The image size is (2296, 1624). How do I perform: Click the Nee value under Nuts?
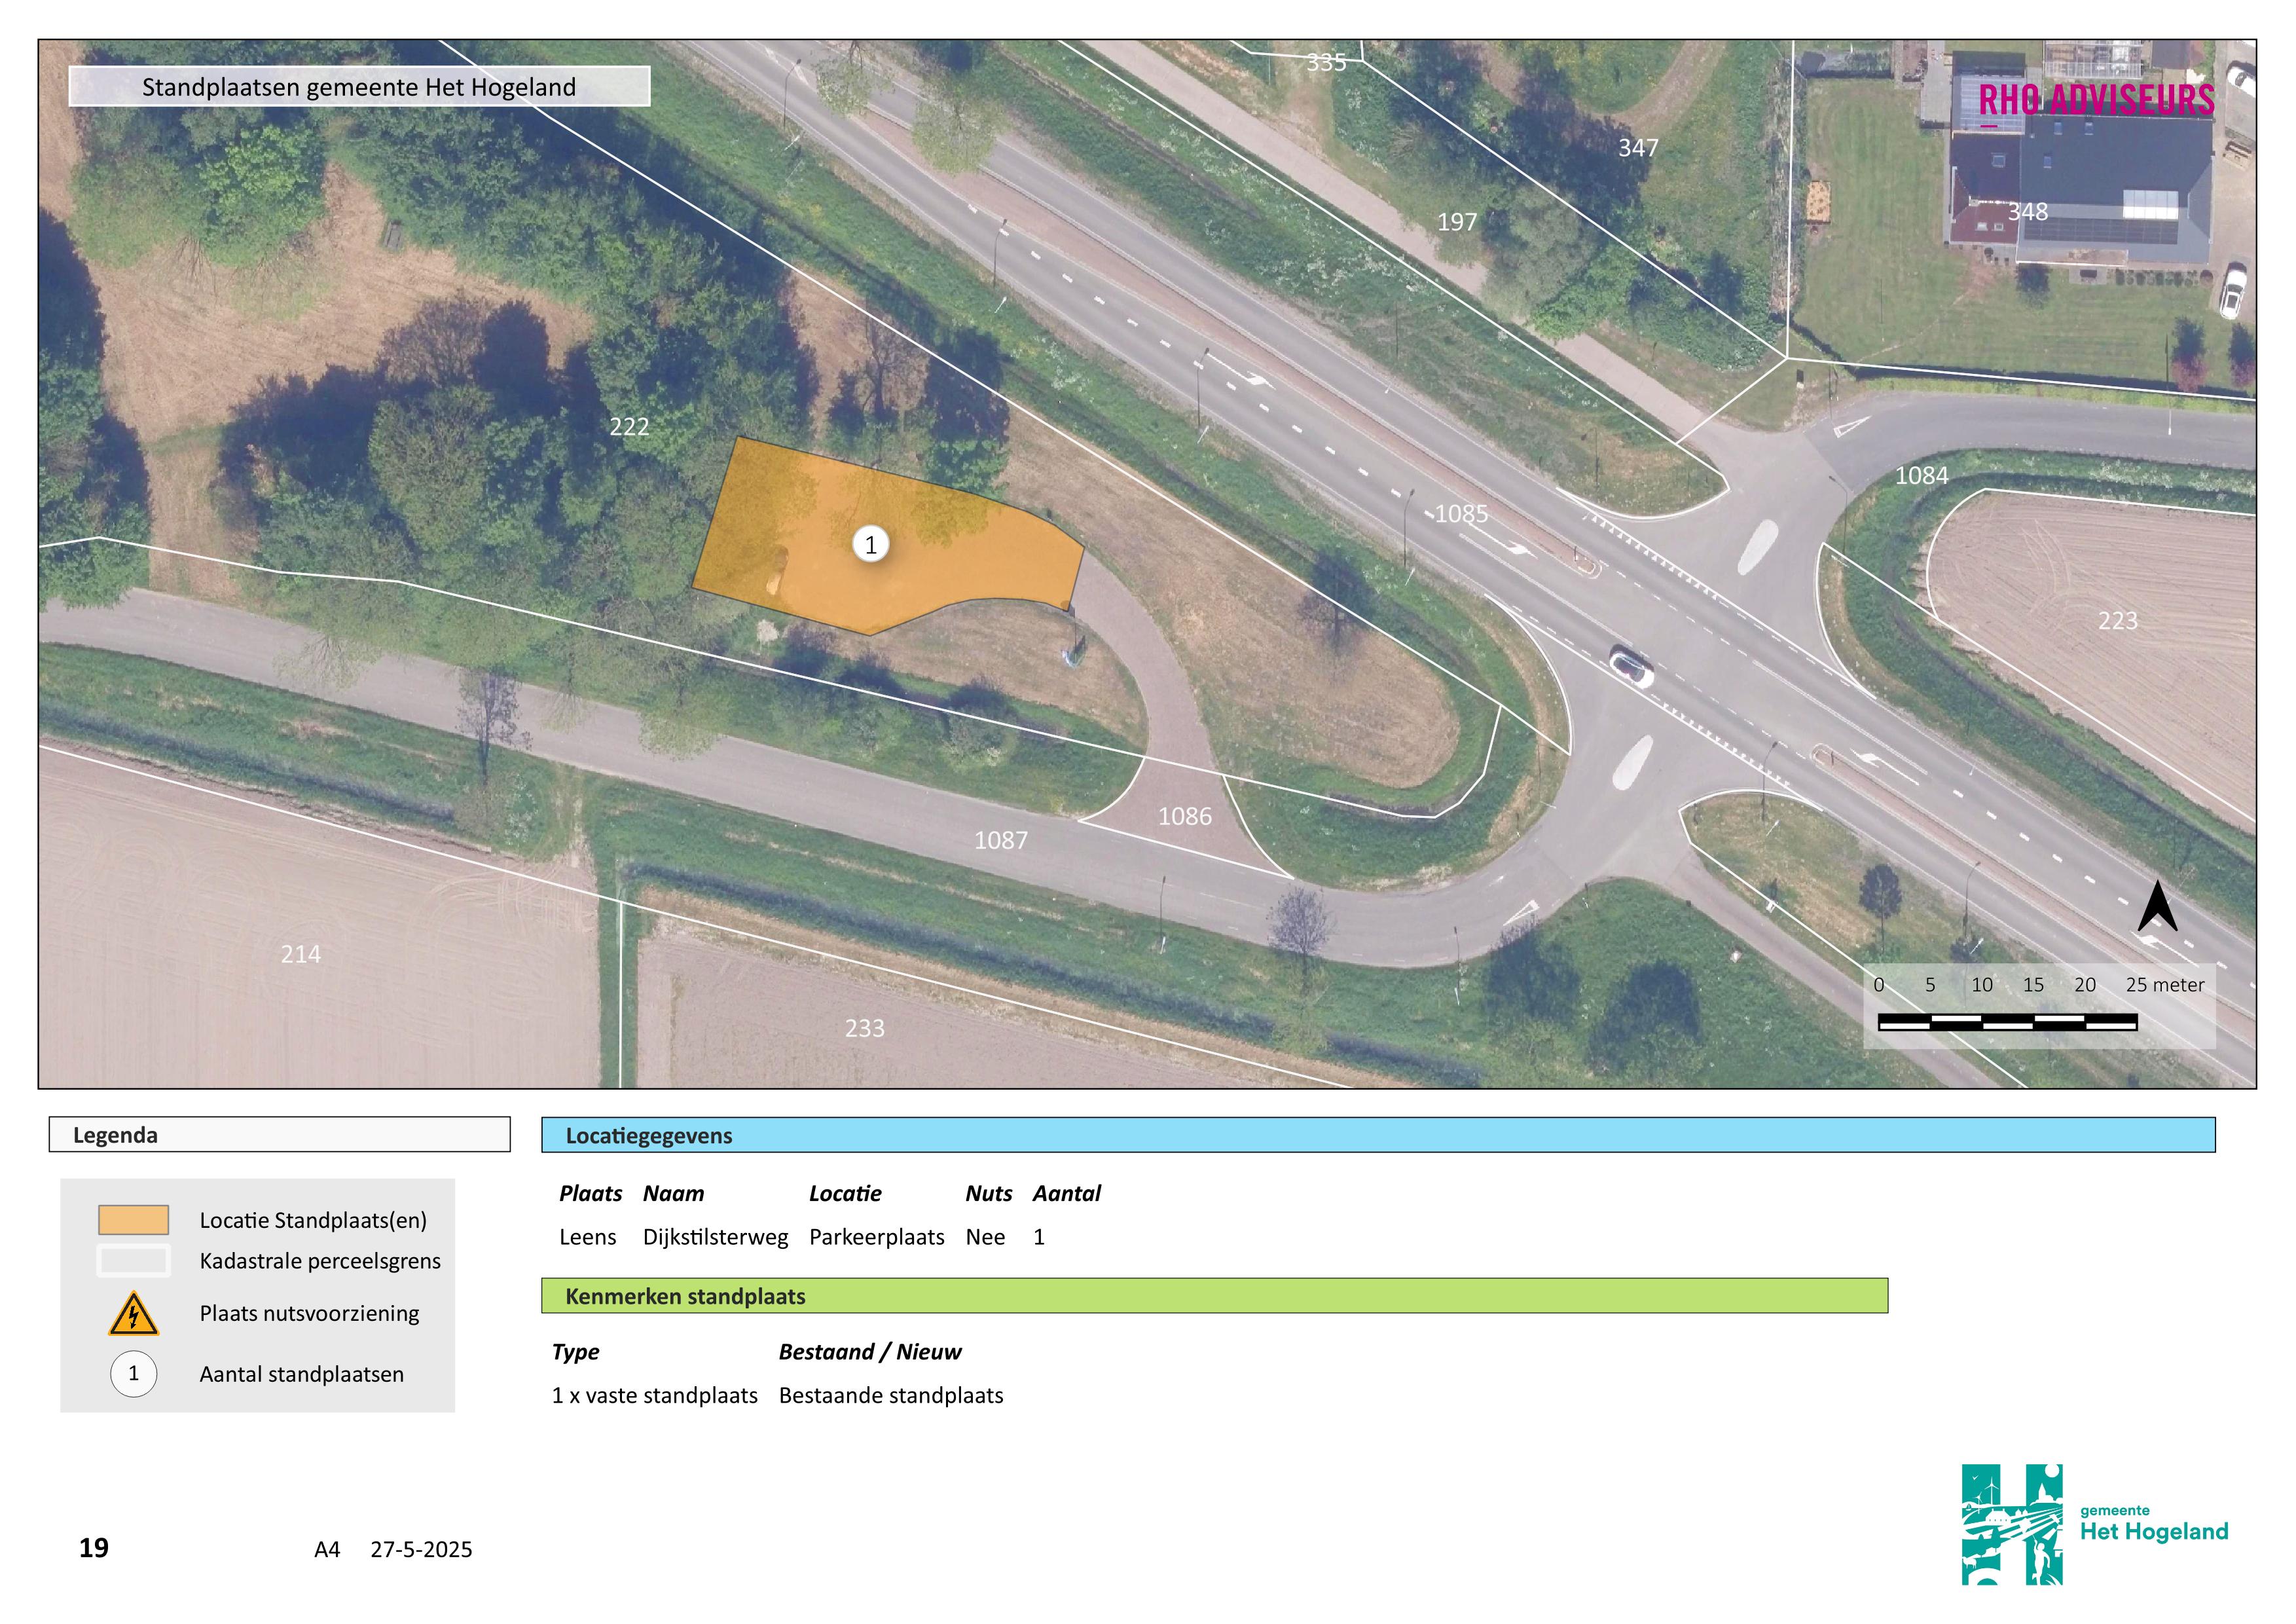point(985,1238)
